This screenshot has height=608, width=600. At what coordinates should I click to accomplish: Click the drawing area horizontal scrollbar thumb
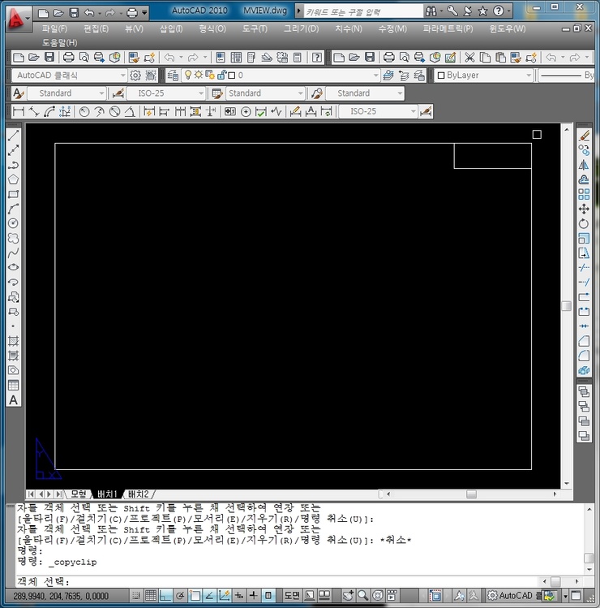(x=471, y=494)
